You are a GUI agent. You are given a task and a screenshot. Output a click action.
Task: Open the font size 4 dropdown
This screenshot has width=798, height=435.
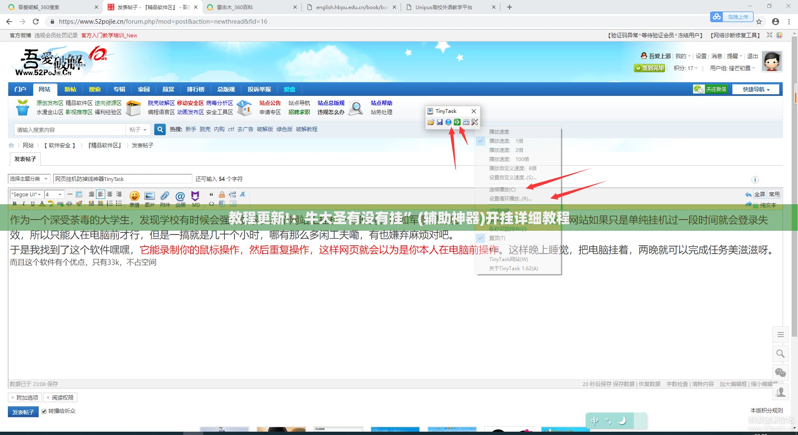tap(54, 194)
